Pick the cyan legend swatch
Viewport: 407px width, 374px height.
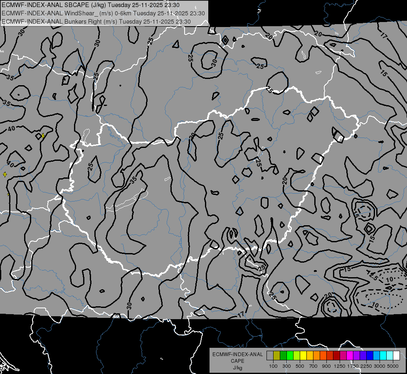tap(383, 355)
